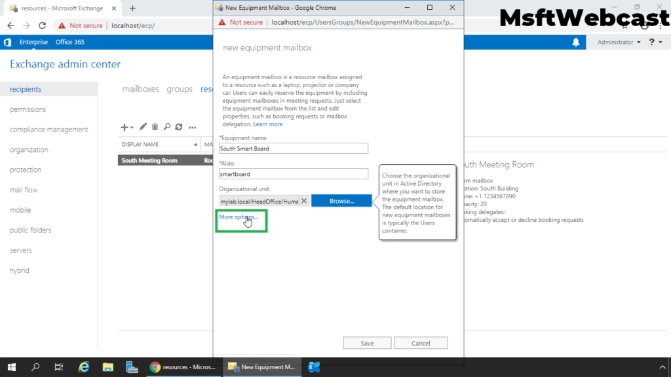This screenshot has height=377, width=671.
Task: Select public folders in left navigation
Action: pyautogui.click(x=30, y=230)
